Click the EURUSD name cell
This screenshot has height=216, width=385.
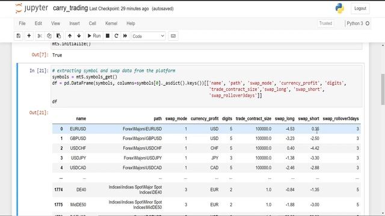pyautogui.click(x=78, y=129)
